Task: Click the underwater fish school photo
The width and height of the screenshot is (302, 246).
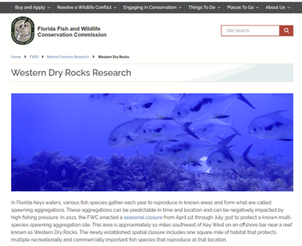Action: tap(152, 142)
